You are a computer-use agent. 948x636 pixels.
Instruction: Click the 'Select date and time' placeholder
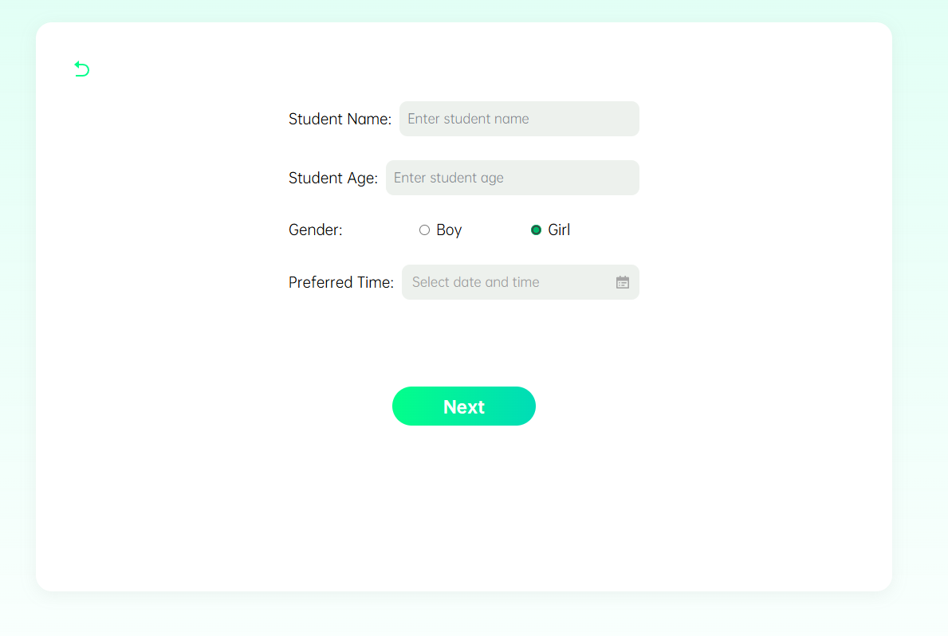475,282
